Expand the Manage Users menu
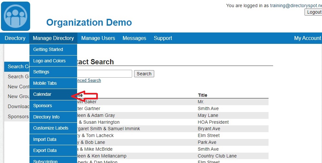The width and height of the screenshot is (322, 163). tap(98, 38)
